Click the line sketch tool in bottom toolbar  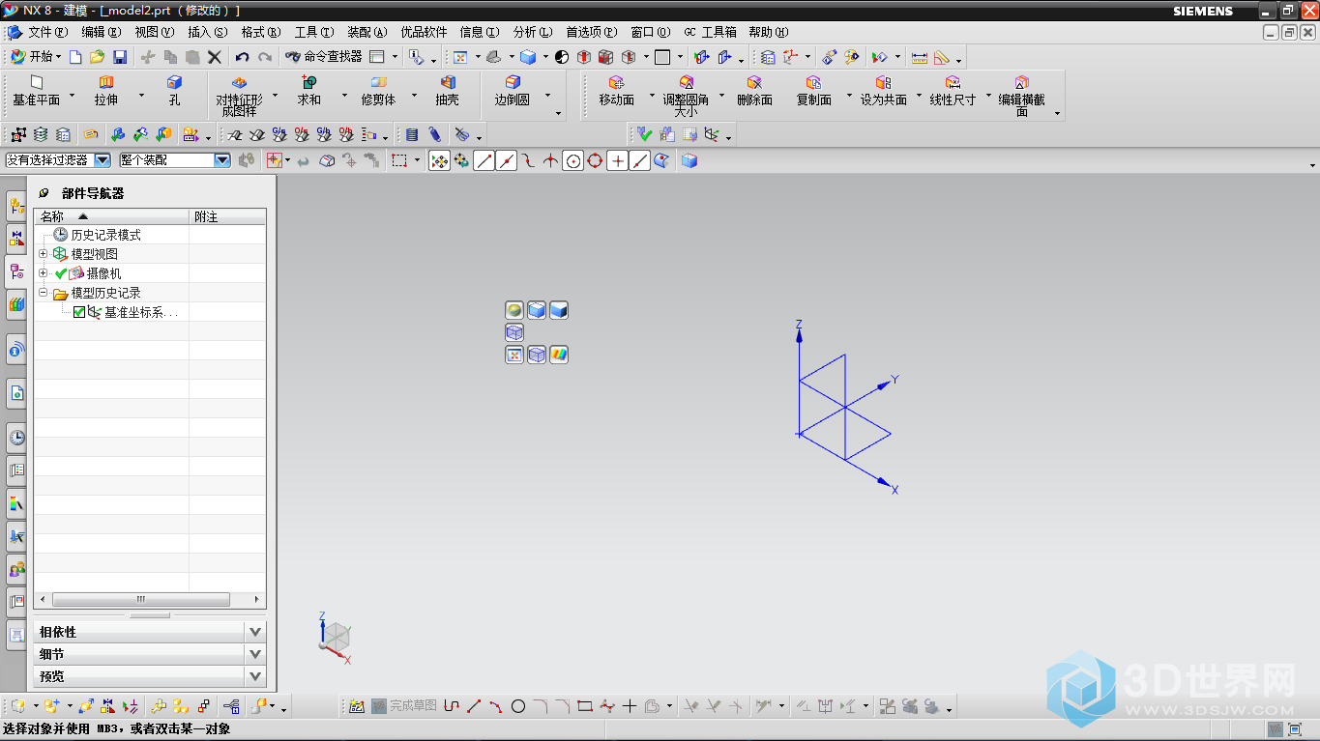pos(474,706)
